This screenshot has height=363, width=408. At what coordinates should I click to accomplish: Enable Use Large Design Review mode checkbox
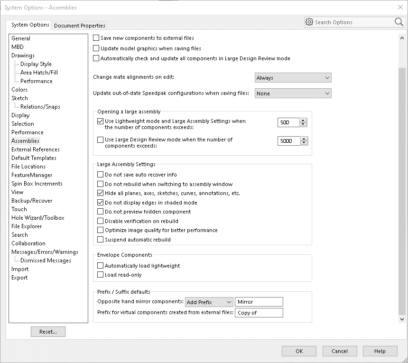click(100, 140)
